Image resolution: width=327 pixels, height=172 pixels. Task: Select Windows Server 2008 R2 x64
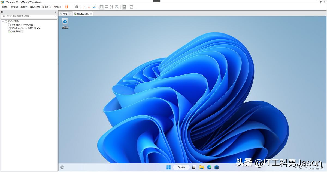pyautogui.click(x=26, y=28)
